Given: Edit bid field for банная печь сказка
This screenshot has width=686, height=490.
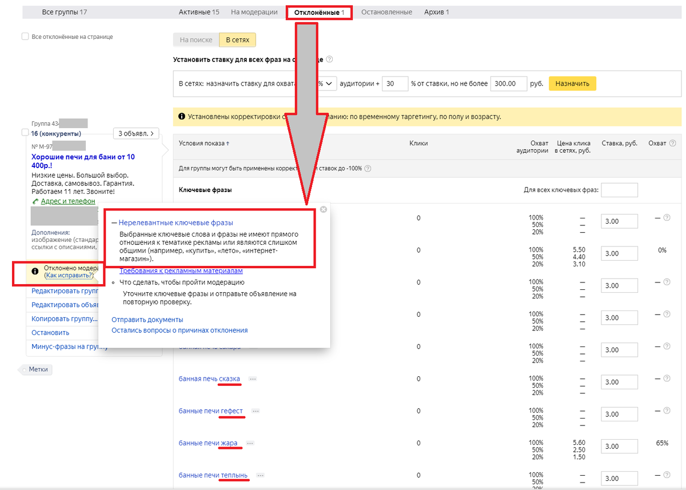Looking at the screenshot, I should point(619,382).
